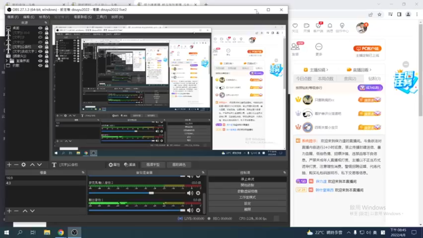
Task: Open source properties gear below sources list
Action: 24,164
